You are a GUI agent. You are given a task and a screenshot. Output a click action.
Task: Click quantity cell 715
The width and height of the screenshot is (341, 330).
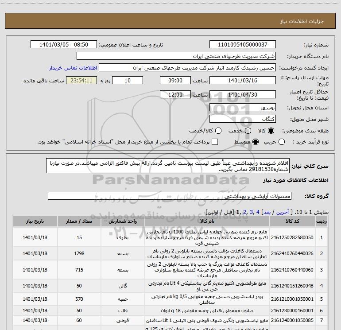(79, 270)
